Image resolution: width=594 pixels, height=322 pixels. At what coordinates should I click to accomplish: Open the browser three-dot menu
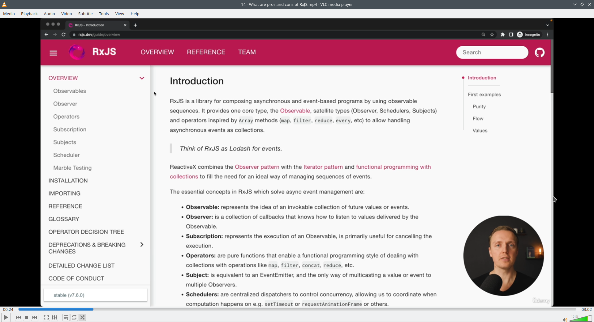pos(548,35)
